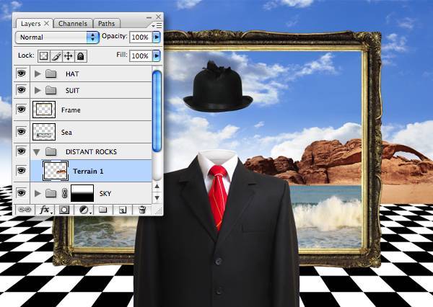The image size is (433, 307).
Task: Click the Fill value field
Action: coord(141,56)
